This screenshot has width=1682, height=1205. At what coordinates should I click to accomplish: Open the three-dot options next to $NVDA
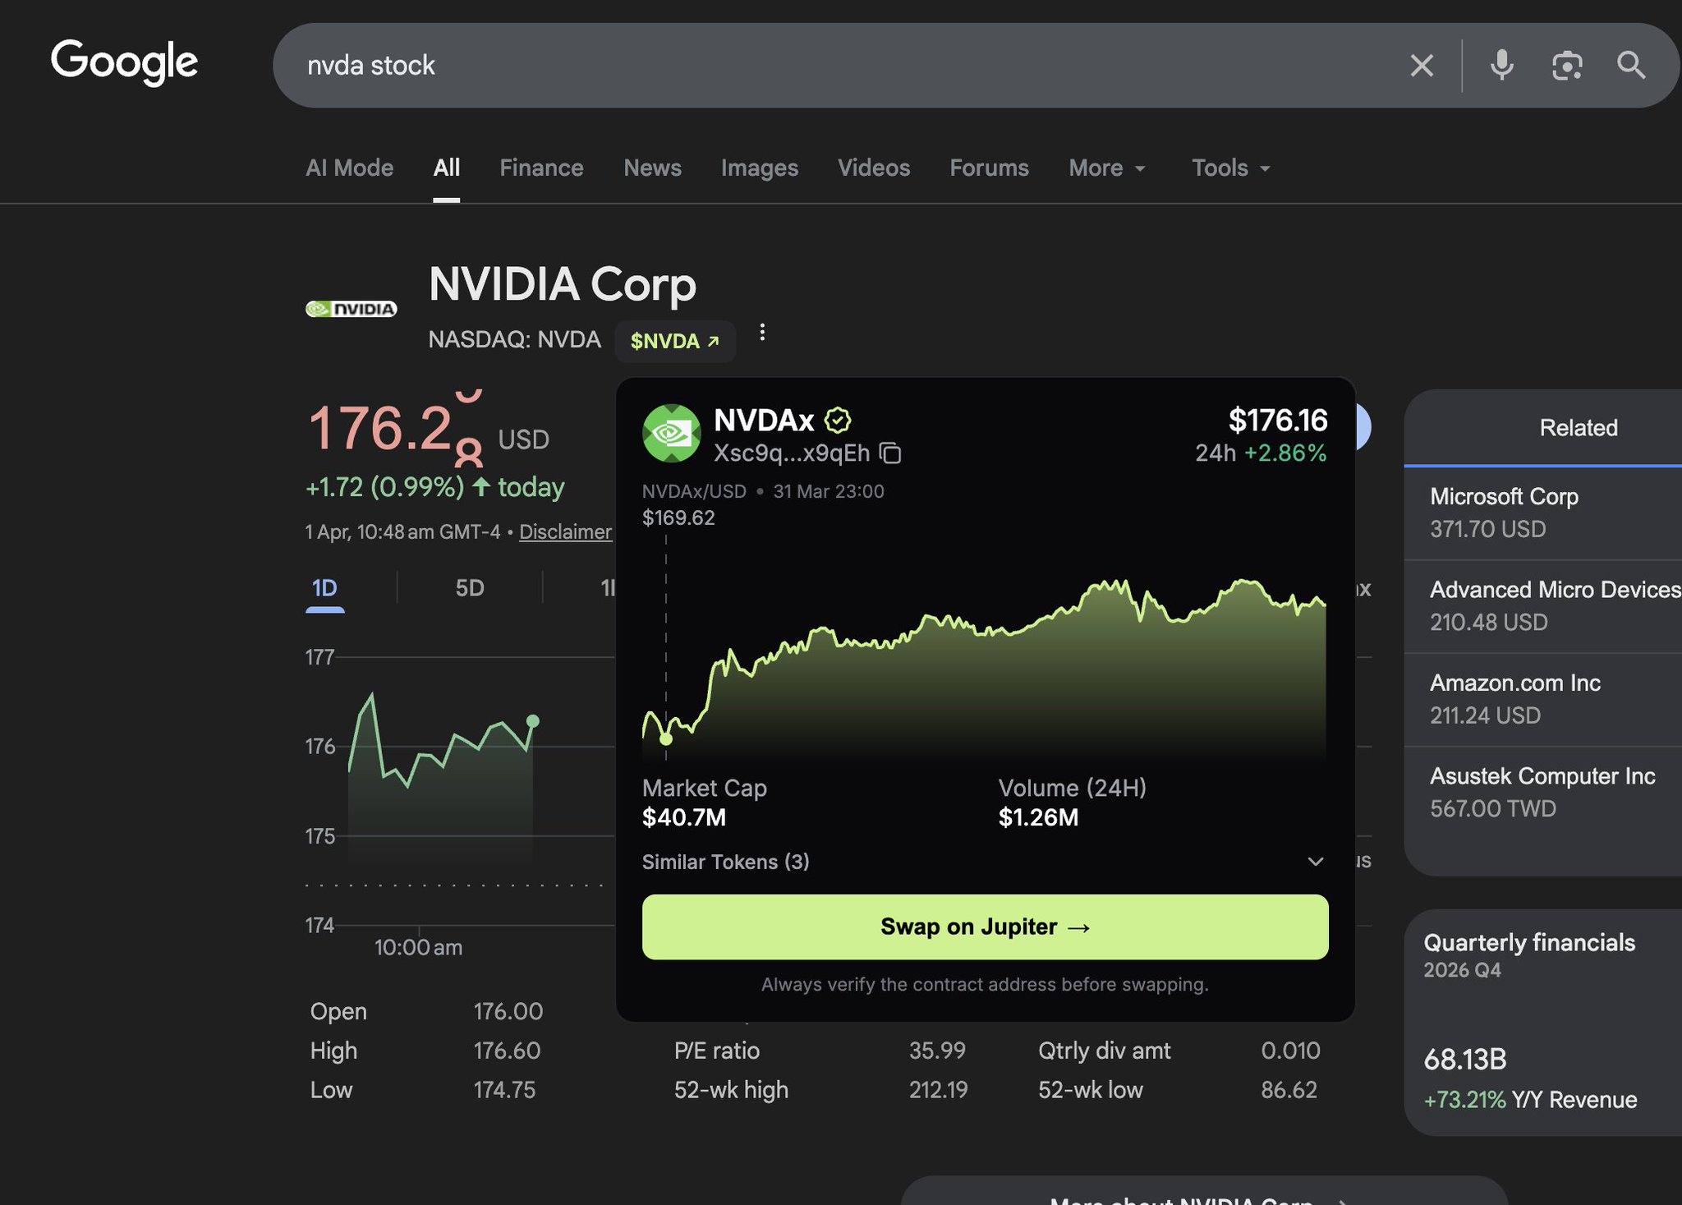(762, 333)
